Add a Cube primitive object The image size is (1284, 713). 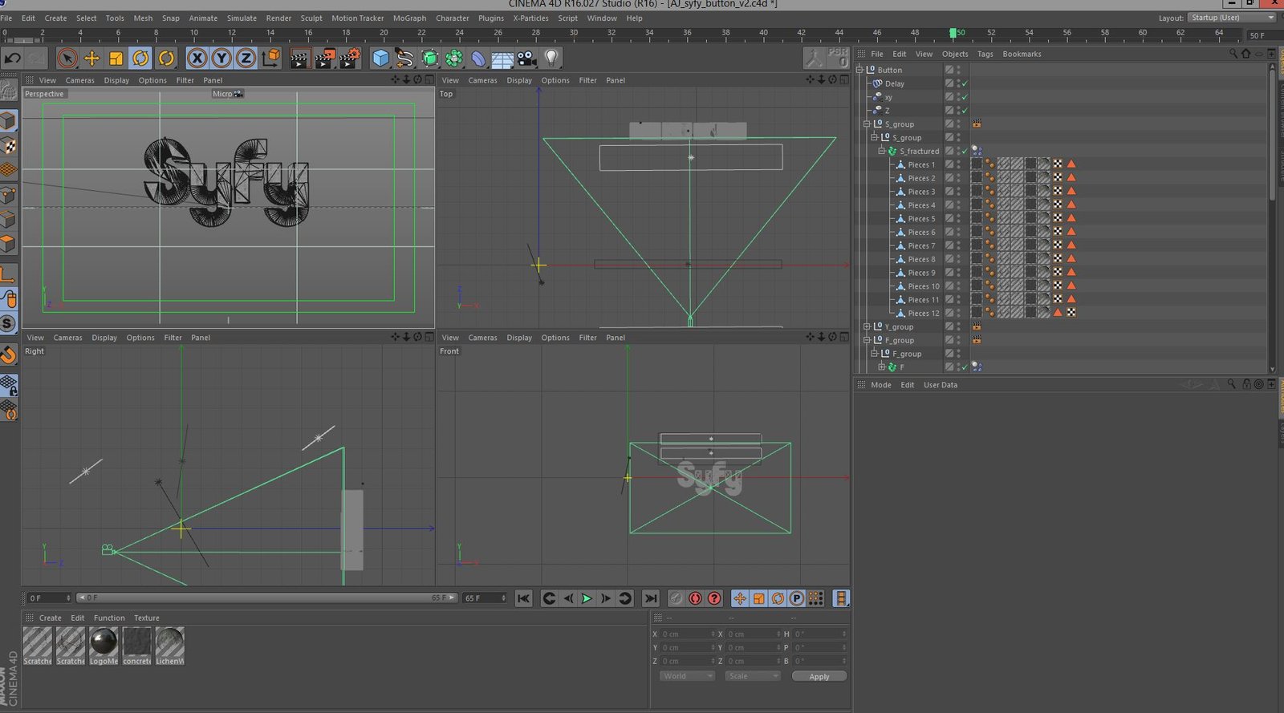380,58
